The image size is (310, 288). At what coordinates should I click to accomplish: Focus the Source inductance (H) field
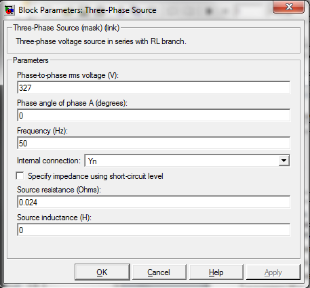click(153, 230)
